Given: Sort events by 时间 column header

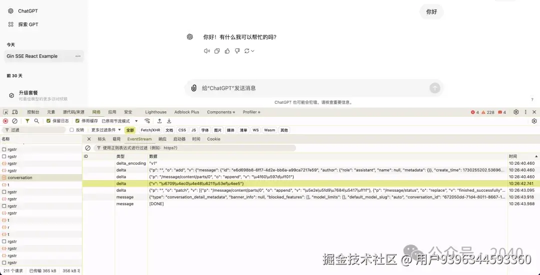Looking at the screenshot, I should click(x=523, y=156).
